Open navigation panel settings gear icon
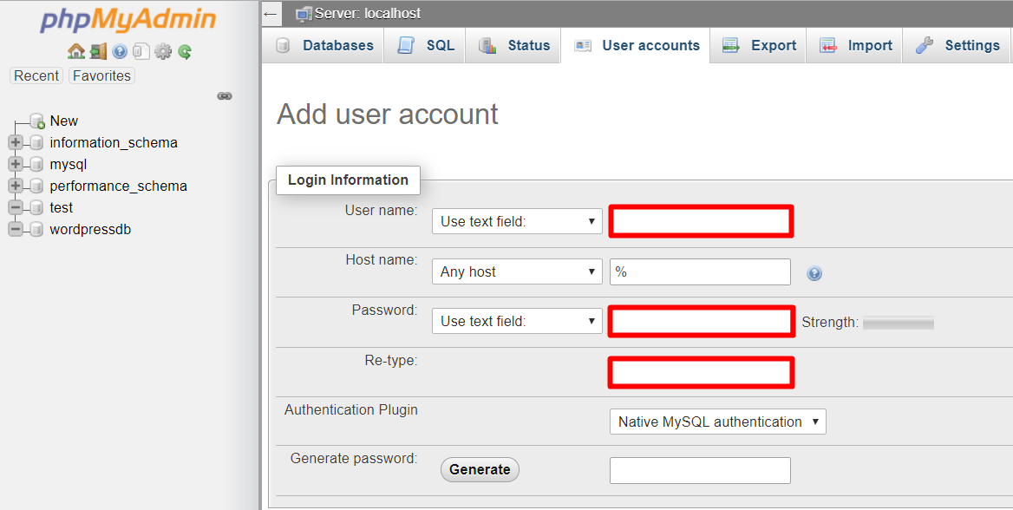Image resolution: width=1013 pixels, height=510 pixels. coord(163,51)
